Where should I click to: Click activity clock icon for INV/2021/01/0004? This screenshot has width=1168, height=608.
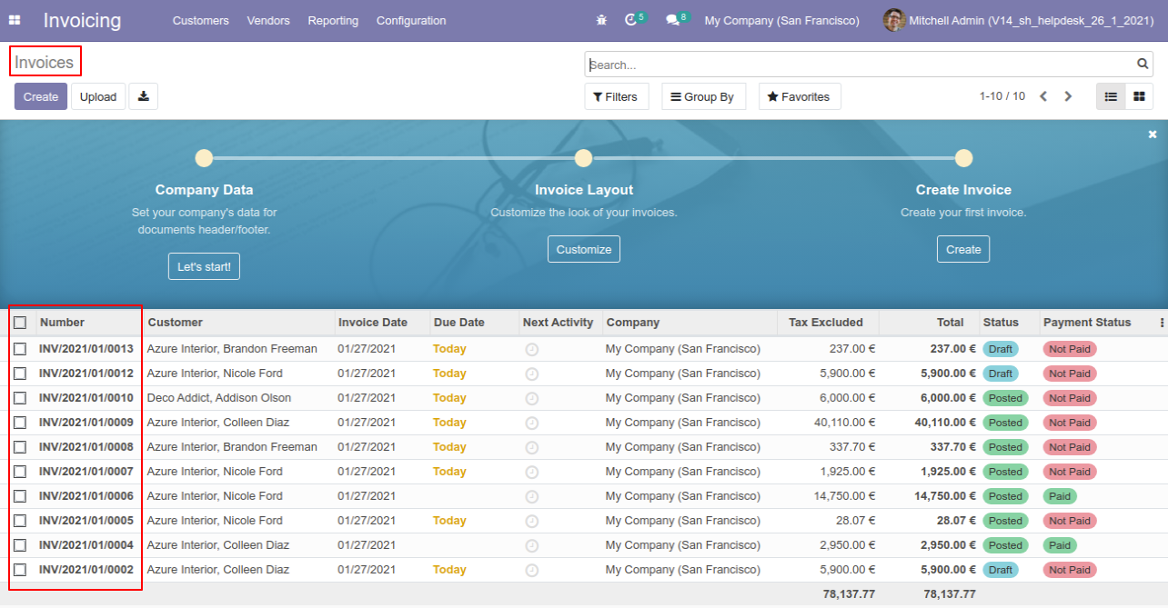(532, 545)
